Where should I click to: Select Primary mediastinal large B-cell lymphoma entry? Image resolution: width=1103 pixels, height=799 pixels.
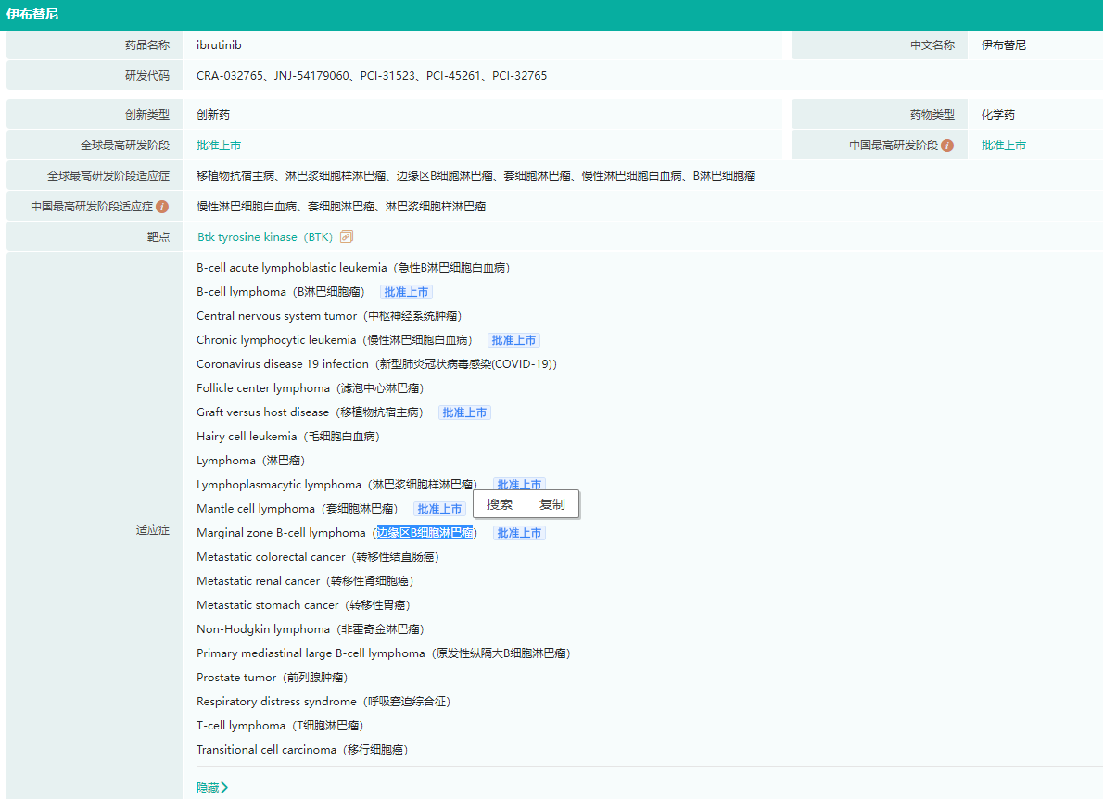click(x=384, y=653)
